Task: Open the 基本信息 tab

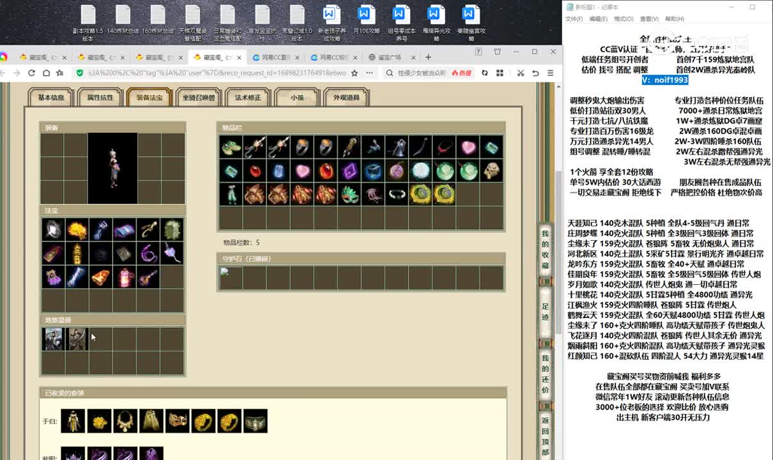Action: point(50,97)
